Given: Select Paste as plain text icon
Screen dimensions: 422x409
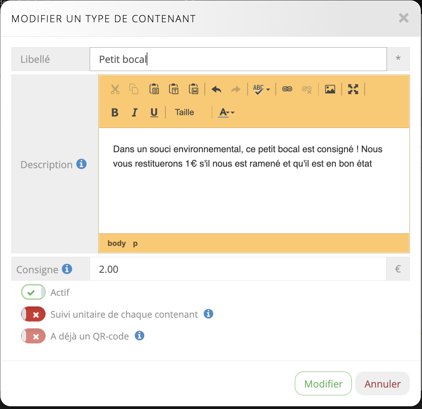Looking at the screenshot, I should tap(174, 89).
